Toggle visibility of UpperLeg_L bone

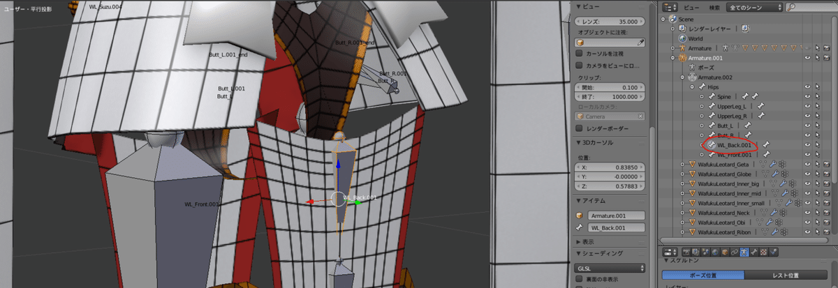[809, 106]
